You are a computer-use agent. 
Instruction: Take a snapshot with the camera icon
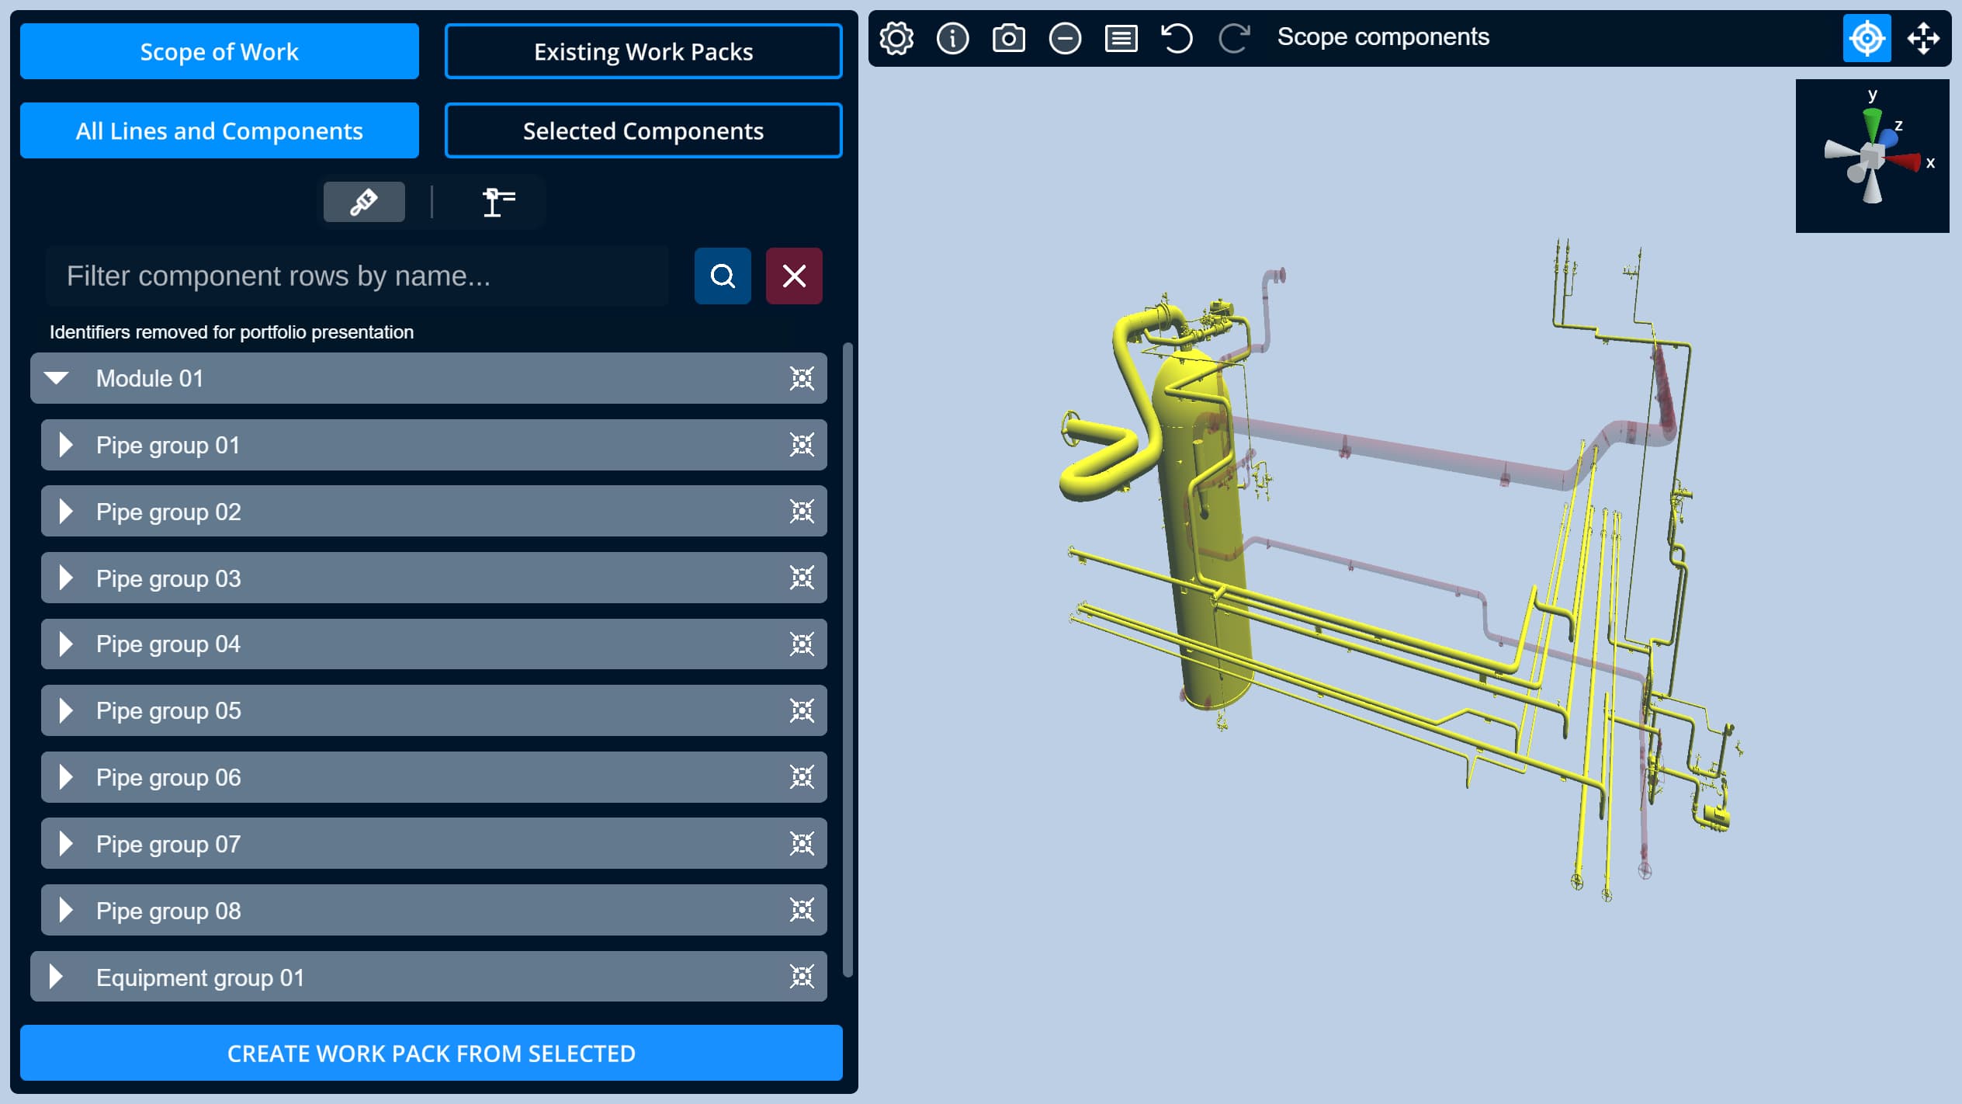pos(1008,37)
